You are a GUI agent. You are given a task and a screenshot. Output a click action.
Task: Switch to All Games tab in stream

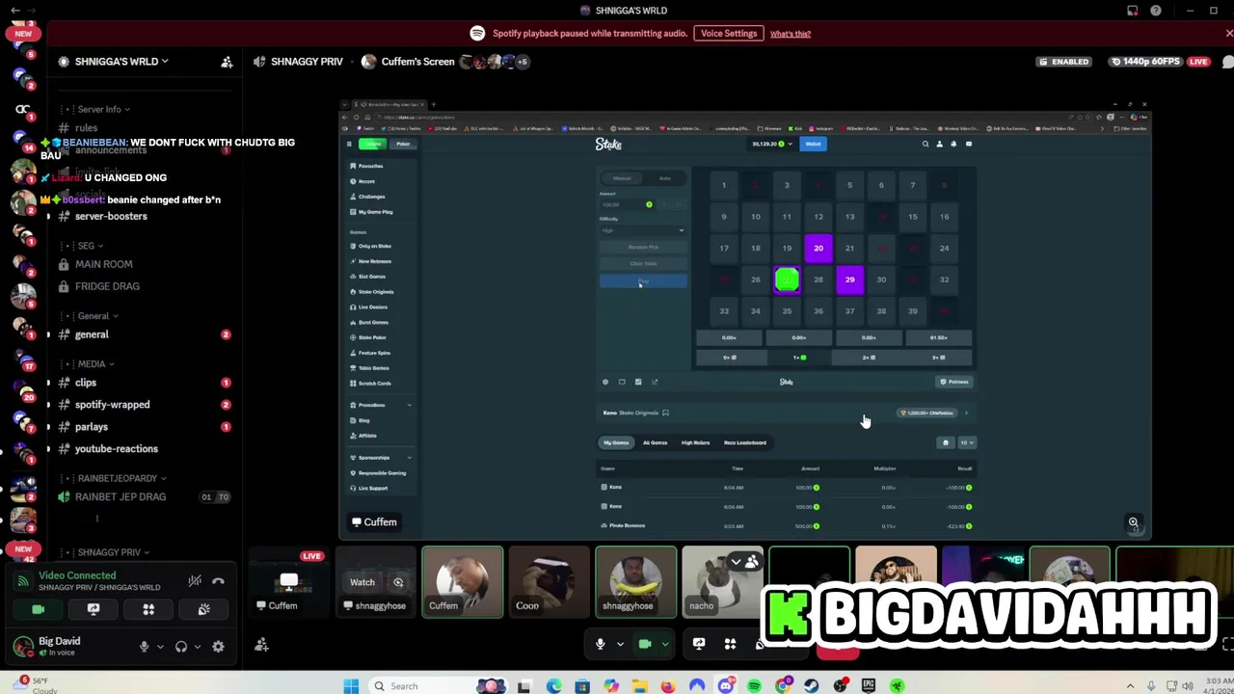pos(655,442)
